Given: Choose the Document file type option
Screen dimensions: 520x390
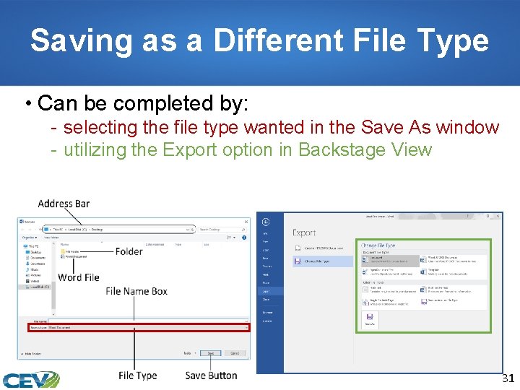Looking at the screenshot, I should (x=390, y=260).
